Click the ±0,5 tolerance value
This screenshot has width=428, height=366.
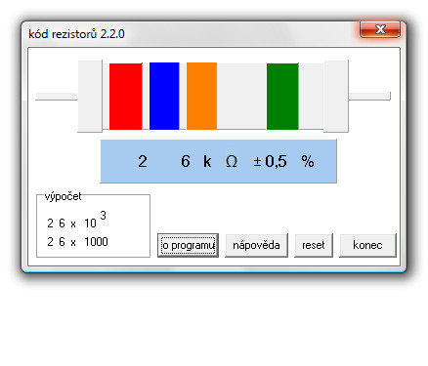[271, 161]
